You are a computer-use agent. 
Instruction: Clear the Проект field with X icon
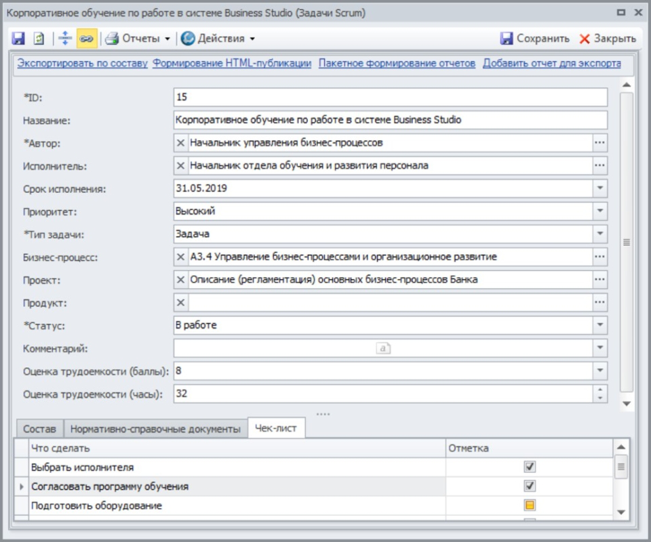(x=180, y=280)
